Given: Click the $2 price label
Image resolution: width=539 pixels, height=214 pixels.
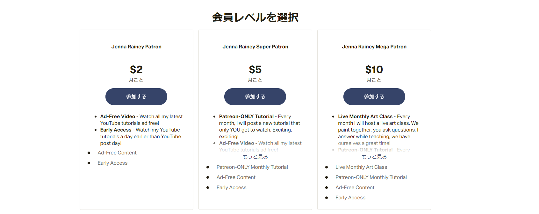Looking at the screenshot, I should [x=136, y=69].
